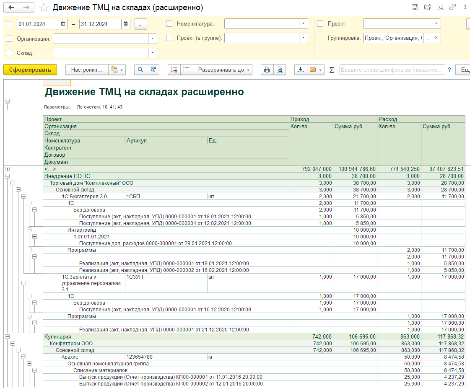Screen dimensions: 470x388
Task: Collapse Кулинария project group
Action: click(7, 337)
